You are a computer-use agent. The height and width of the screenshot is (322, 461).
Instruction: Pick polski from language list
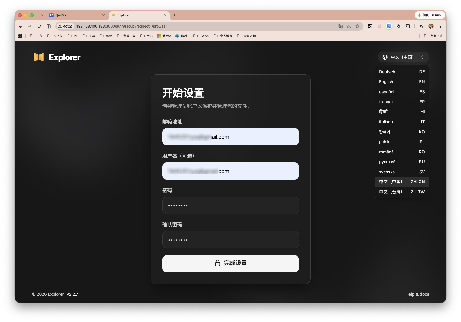tap(402, 142)
